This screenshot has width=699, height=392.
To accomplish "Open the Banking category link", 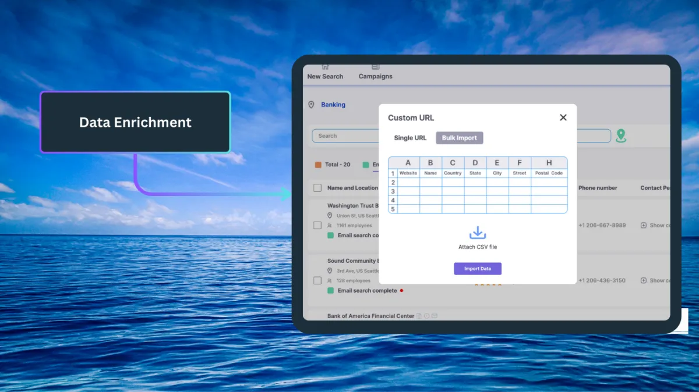I will point(333,105).
